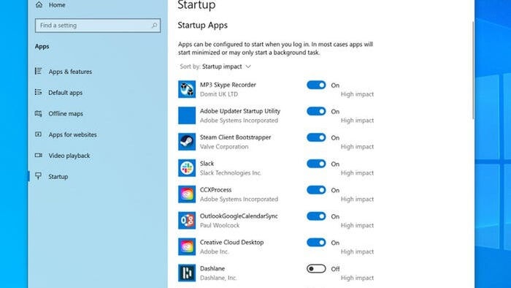Click the Steam Client Bootstrapper icon
The width and height of the screenshot is (511, 288).
coord(187,142)
